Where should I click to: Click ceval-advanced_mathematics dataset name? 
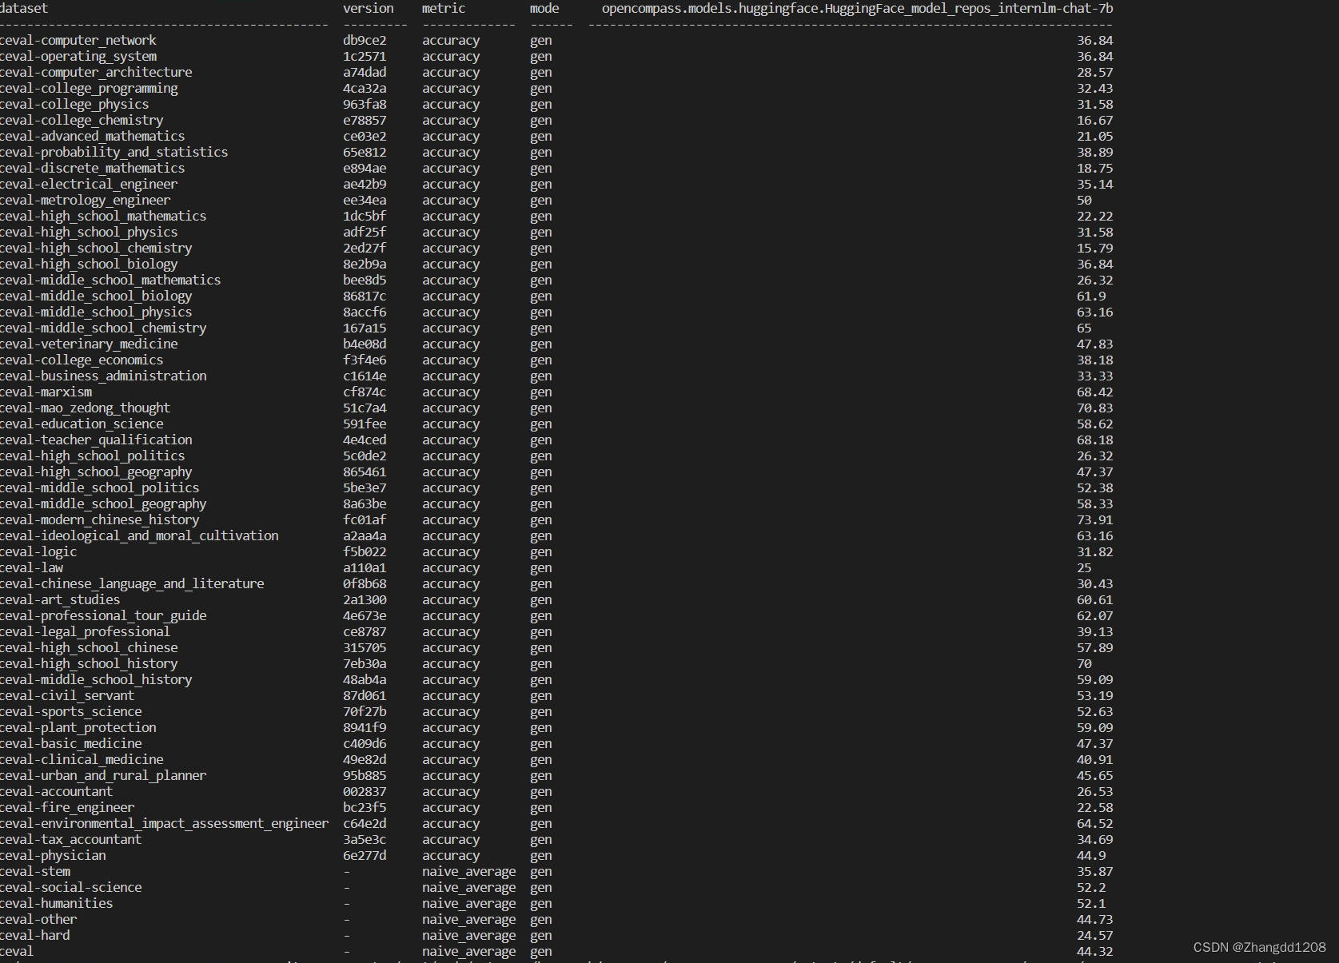click(x=93, y=136)
